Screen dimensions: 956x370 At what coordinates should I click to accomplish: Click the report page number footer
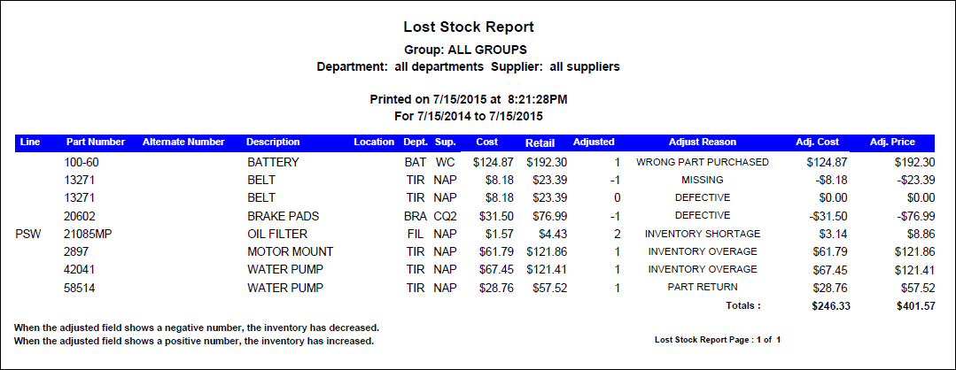point(718,339)
